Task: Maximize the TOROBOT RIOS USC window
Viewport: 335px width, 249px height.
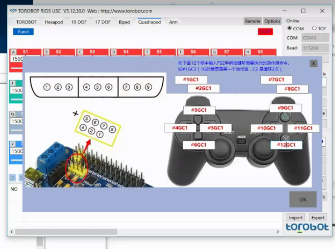Action: [303, 11]
